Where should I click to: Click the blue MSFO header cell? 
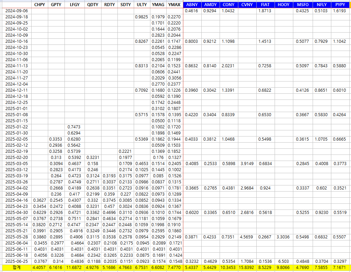(303, 5)
